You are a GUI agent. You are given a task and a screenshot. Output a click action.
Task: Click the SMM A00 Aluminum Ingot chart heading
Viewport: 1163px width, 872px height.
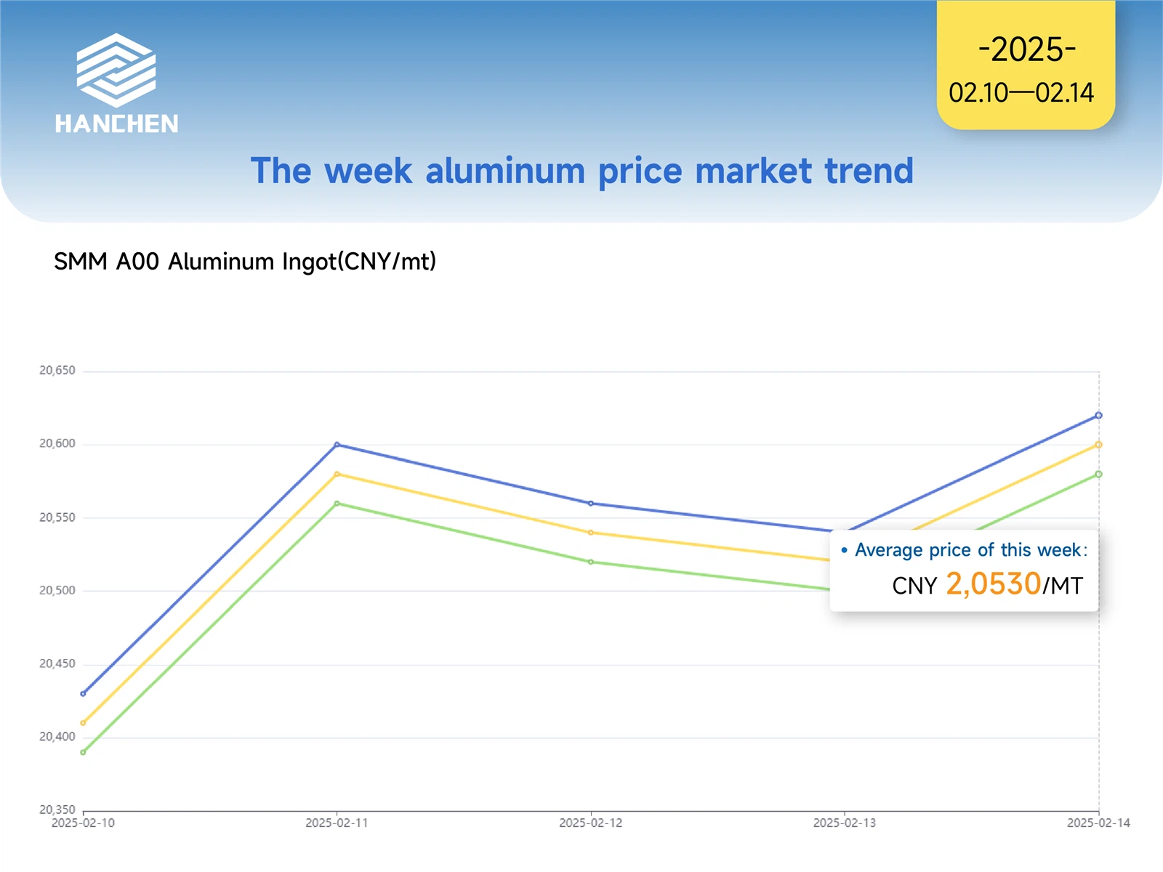245,262
